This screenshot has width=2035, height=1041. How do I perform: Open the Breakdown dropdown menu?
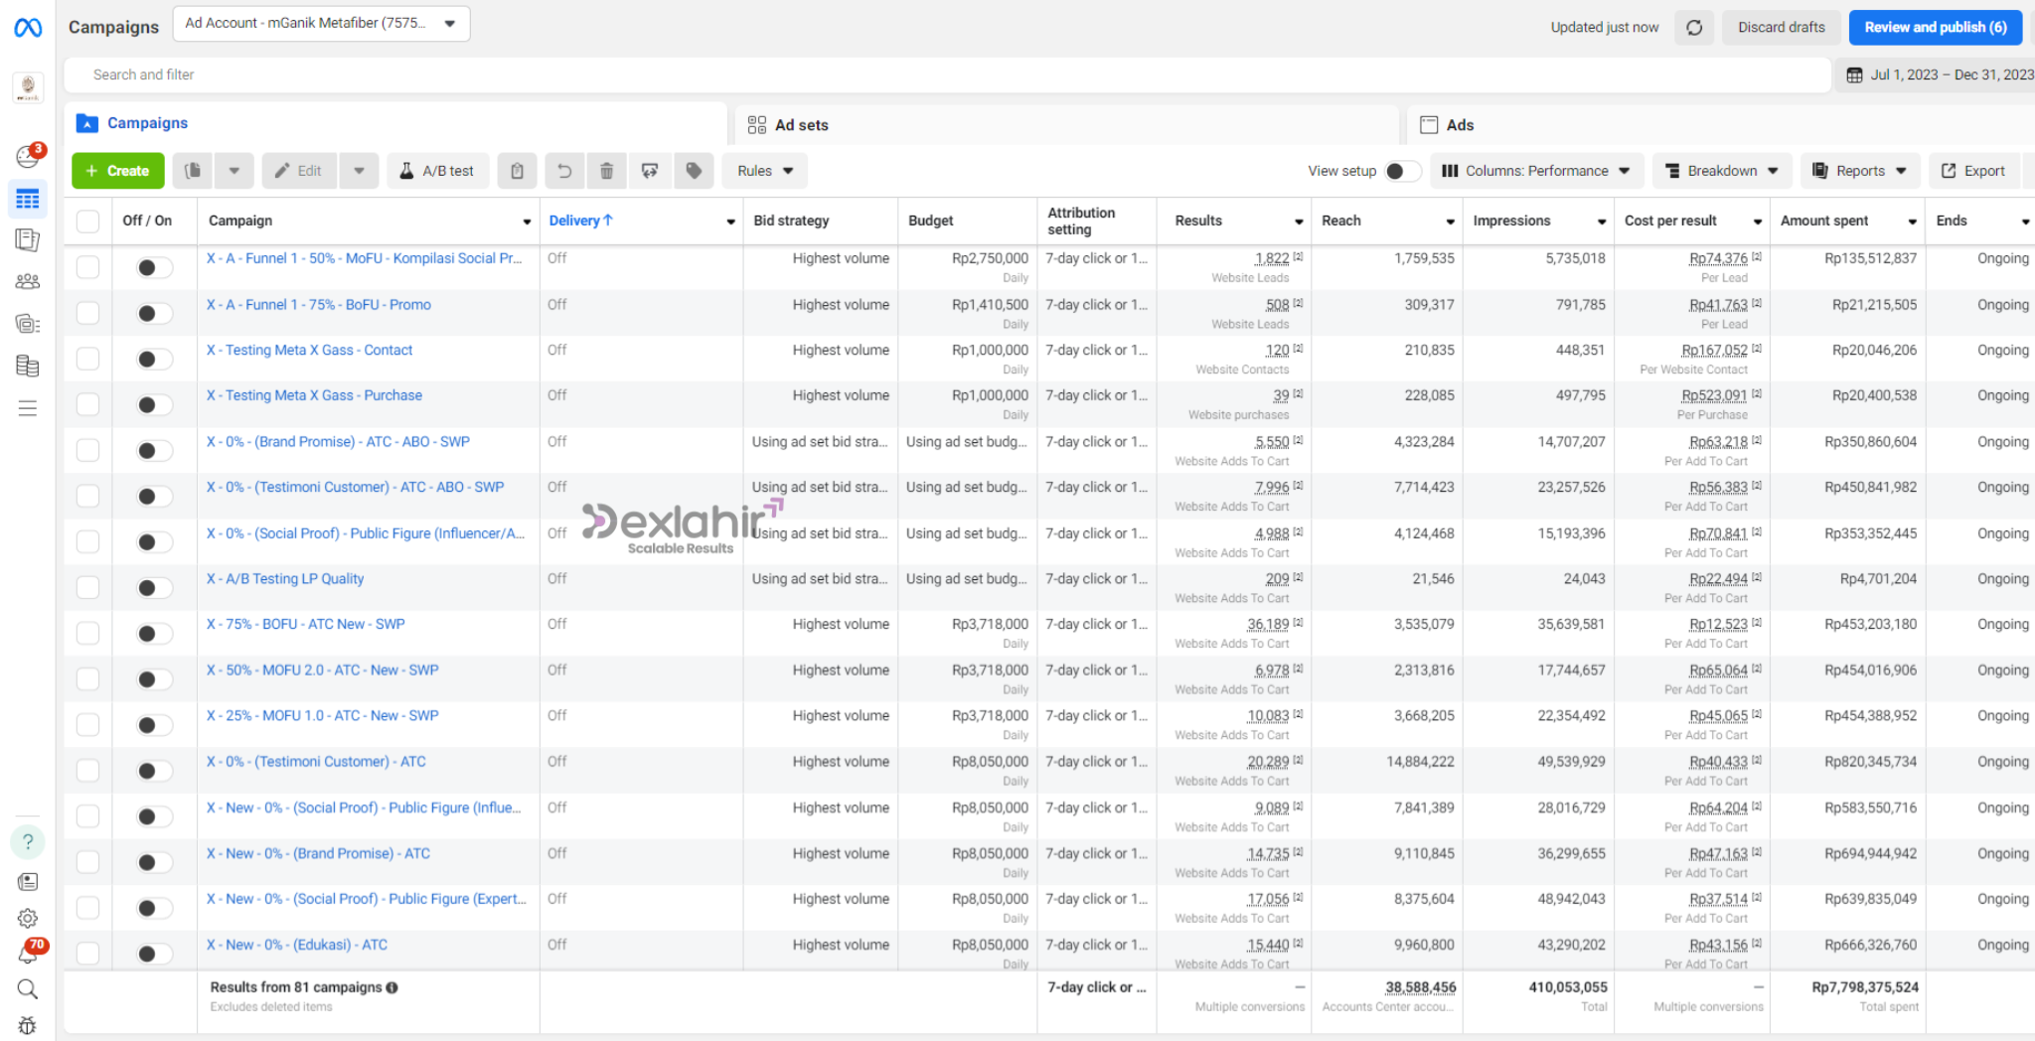1721,171
